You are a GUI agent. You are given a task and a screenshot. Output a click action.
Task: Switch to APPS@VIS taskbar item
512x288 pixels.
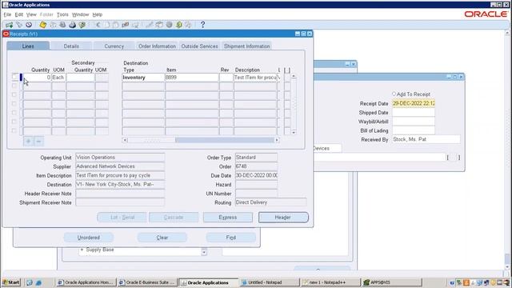click(x=392, y=282)
